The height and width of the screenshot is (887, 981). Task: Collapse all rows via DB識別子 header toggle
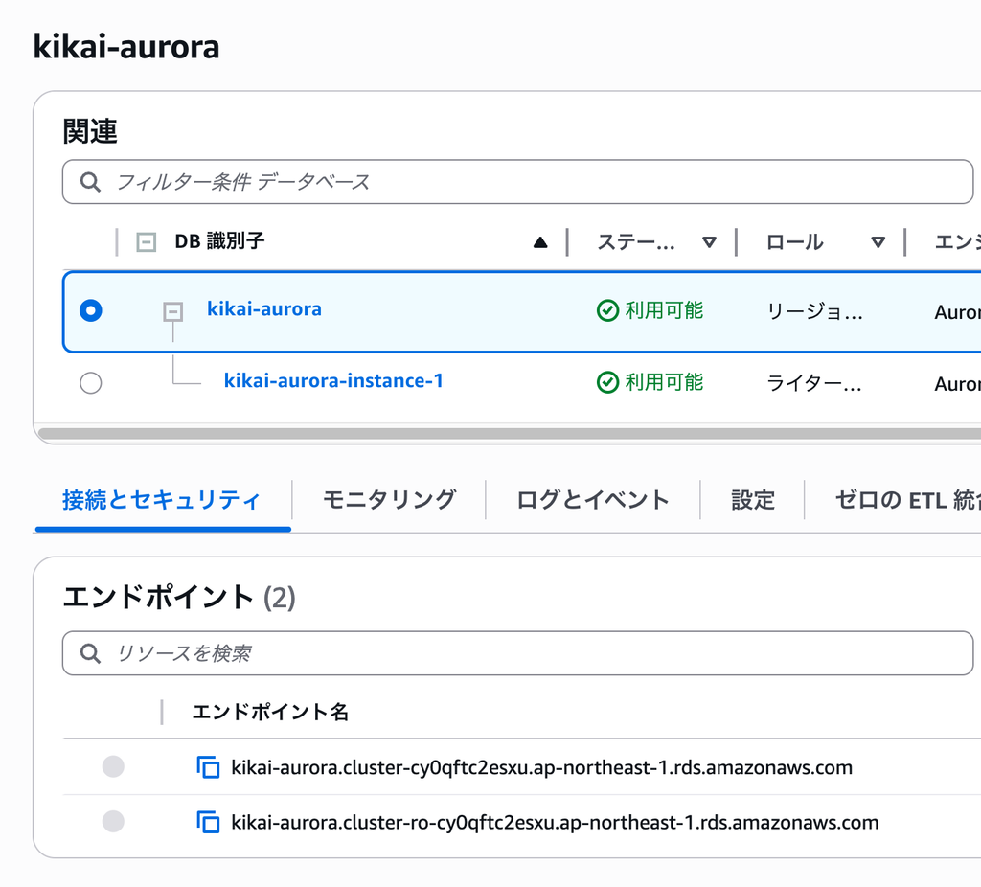click(147, 242)
